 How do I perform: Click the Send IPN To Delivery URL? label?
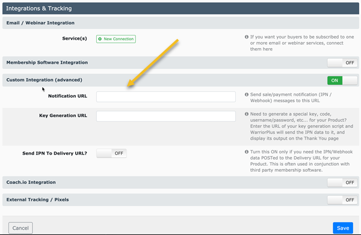pos(55,153)
